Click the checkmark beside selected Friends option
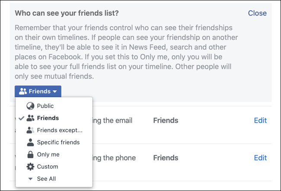281x191 pixels. click(21, 118)
